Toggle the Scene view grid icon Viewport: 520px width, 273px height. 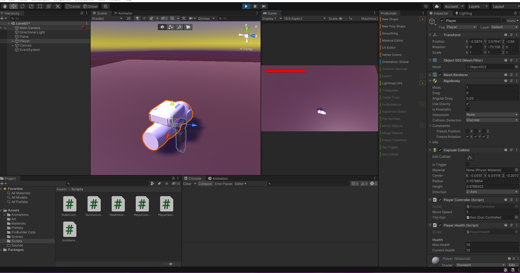(x=172, y=18)
